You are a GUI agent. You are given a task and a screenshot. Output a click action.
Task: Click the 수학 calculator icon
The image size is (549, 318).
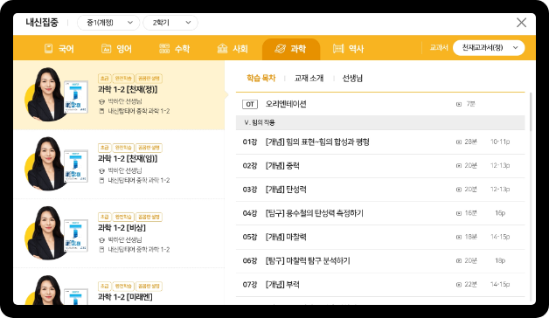[164, 49]
